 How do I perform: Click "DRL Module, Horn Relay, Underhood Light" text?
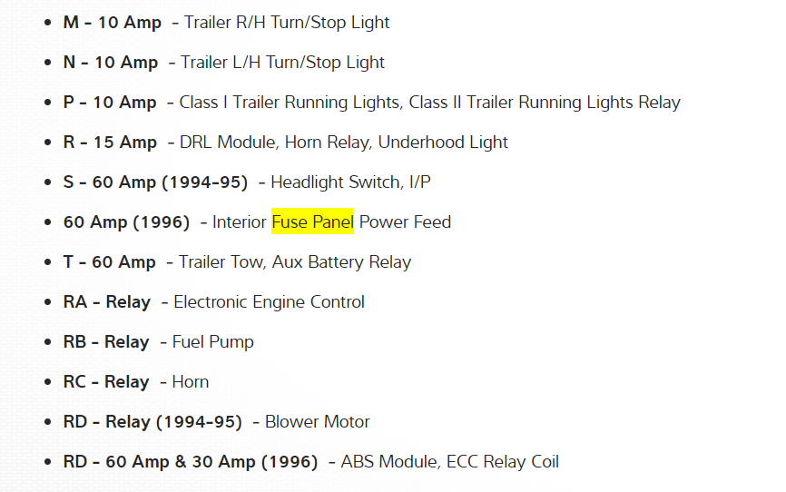pyautogui.click(x=344, y=143)
